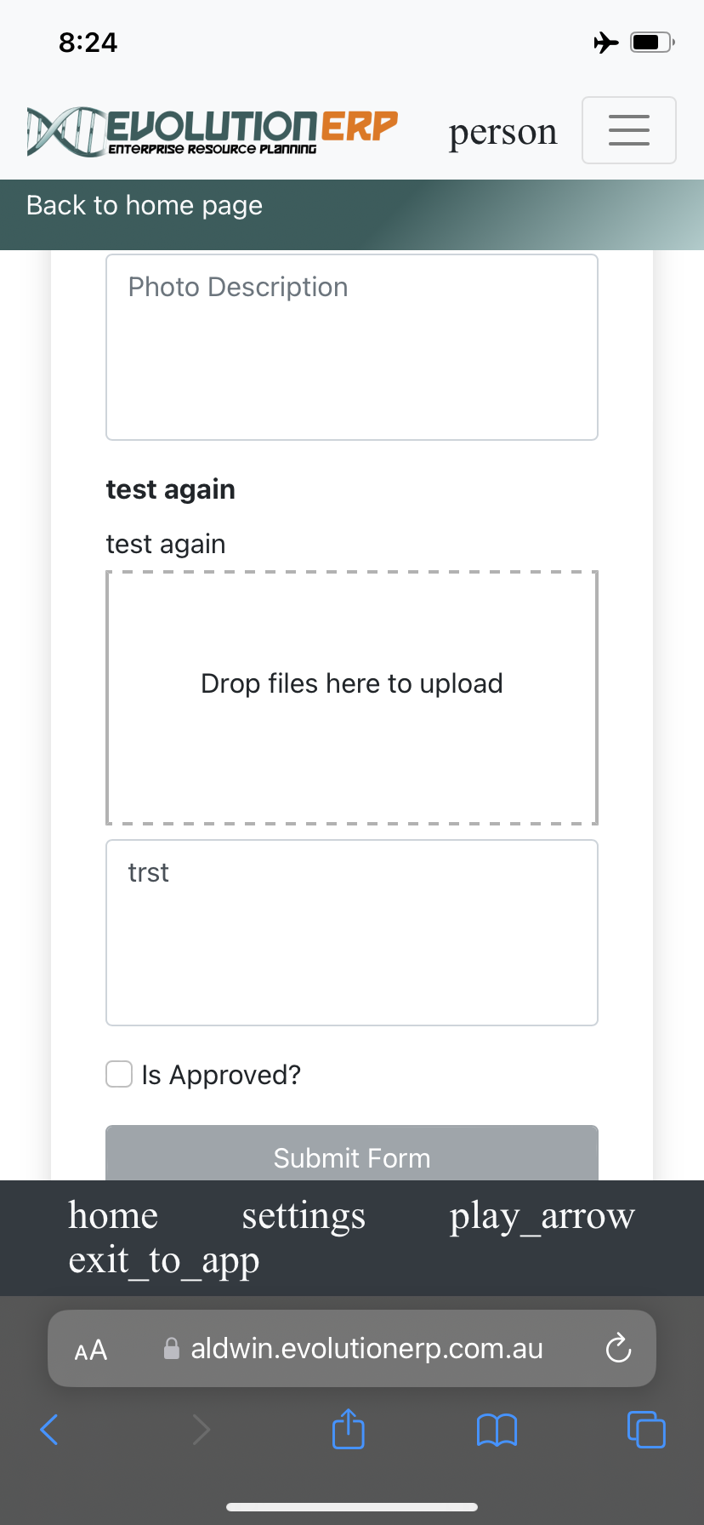The width and height of the screenshot is (704, 1525).
Task: Click the trst text area
Action: [x=352, y=933]
